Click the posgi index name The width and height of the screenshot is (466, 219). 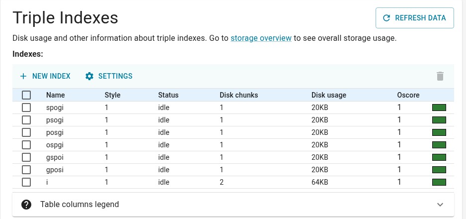click(x=55, y=133)
